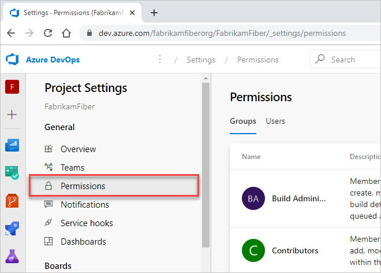Click the Build Administrators BA avatar
The height and width of the screenshot is (273, 381).
tap(253, 198)
